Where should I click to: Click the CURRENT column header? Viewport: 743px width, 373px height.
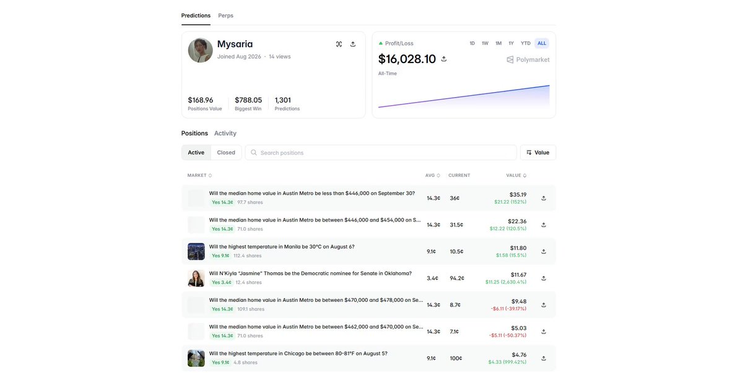[459, 175]
